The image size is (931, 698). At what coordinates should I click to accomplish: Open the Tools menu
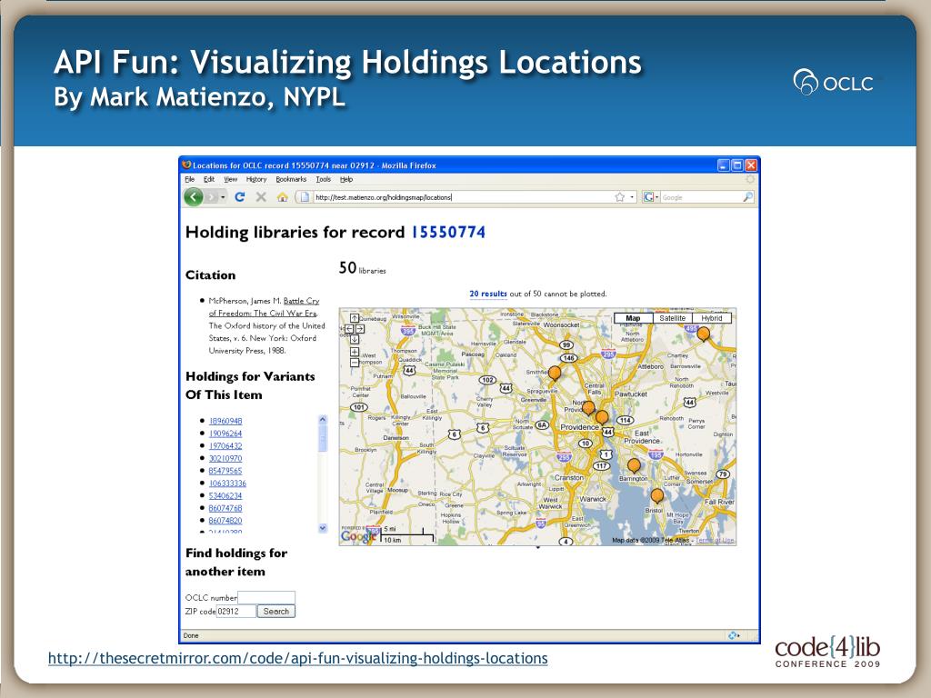[323, 179]
